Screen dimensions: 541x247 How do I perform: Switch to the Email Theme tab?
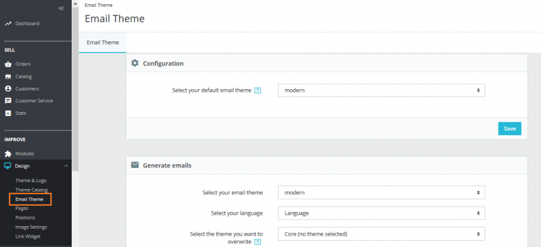103,43
